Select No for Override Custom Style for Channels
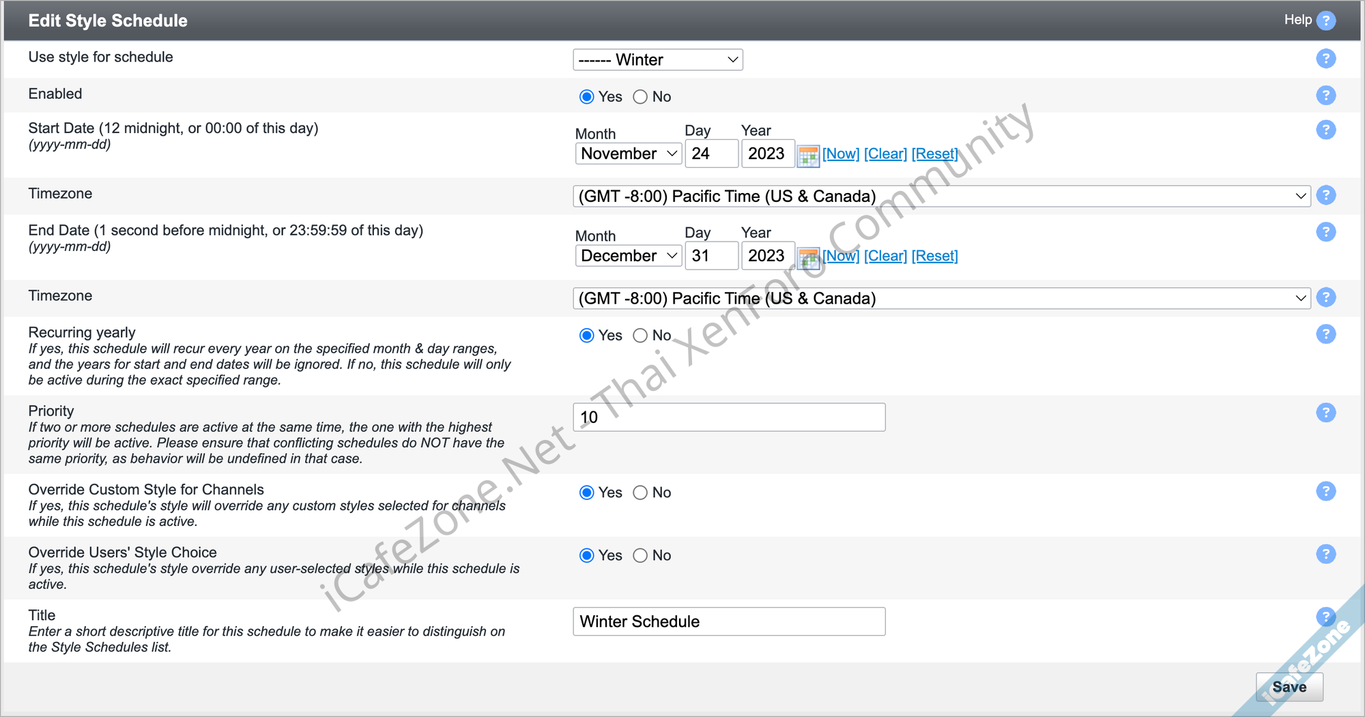 tap(640, 493)
